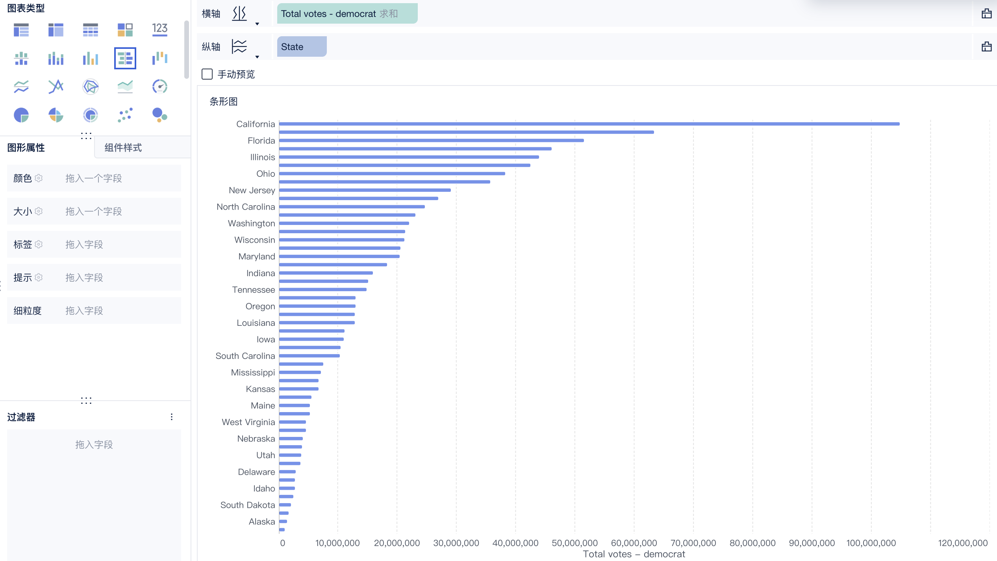Viewport: 997px width, 561px height.
Task: Click the chart type panel scrollbar
Action: pos(187,49)
